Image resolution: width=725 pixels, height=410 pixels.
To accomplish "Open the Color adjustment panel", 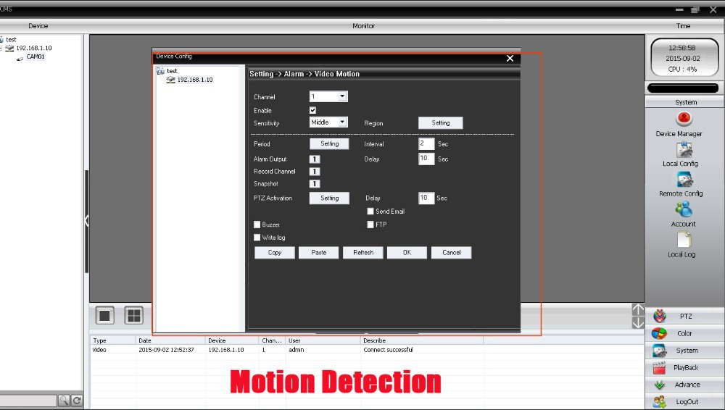I will (685, 334).
